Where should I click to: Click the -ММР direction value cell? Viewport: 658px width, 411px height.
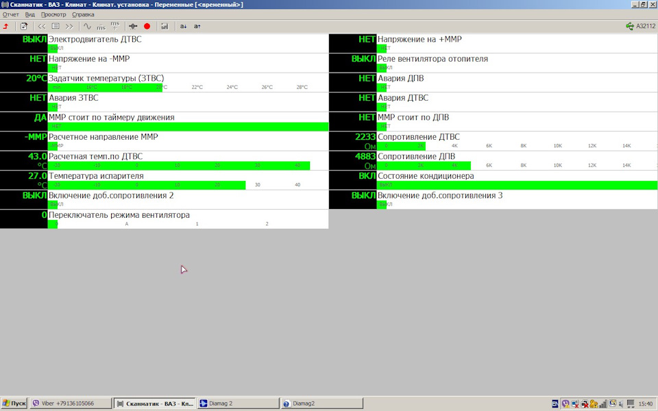pos(24,141)
